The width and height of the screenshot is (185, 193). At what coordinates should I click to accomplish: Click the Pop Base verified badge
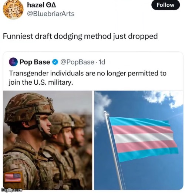pos(55,62)
